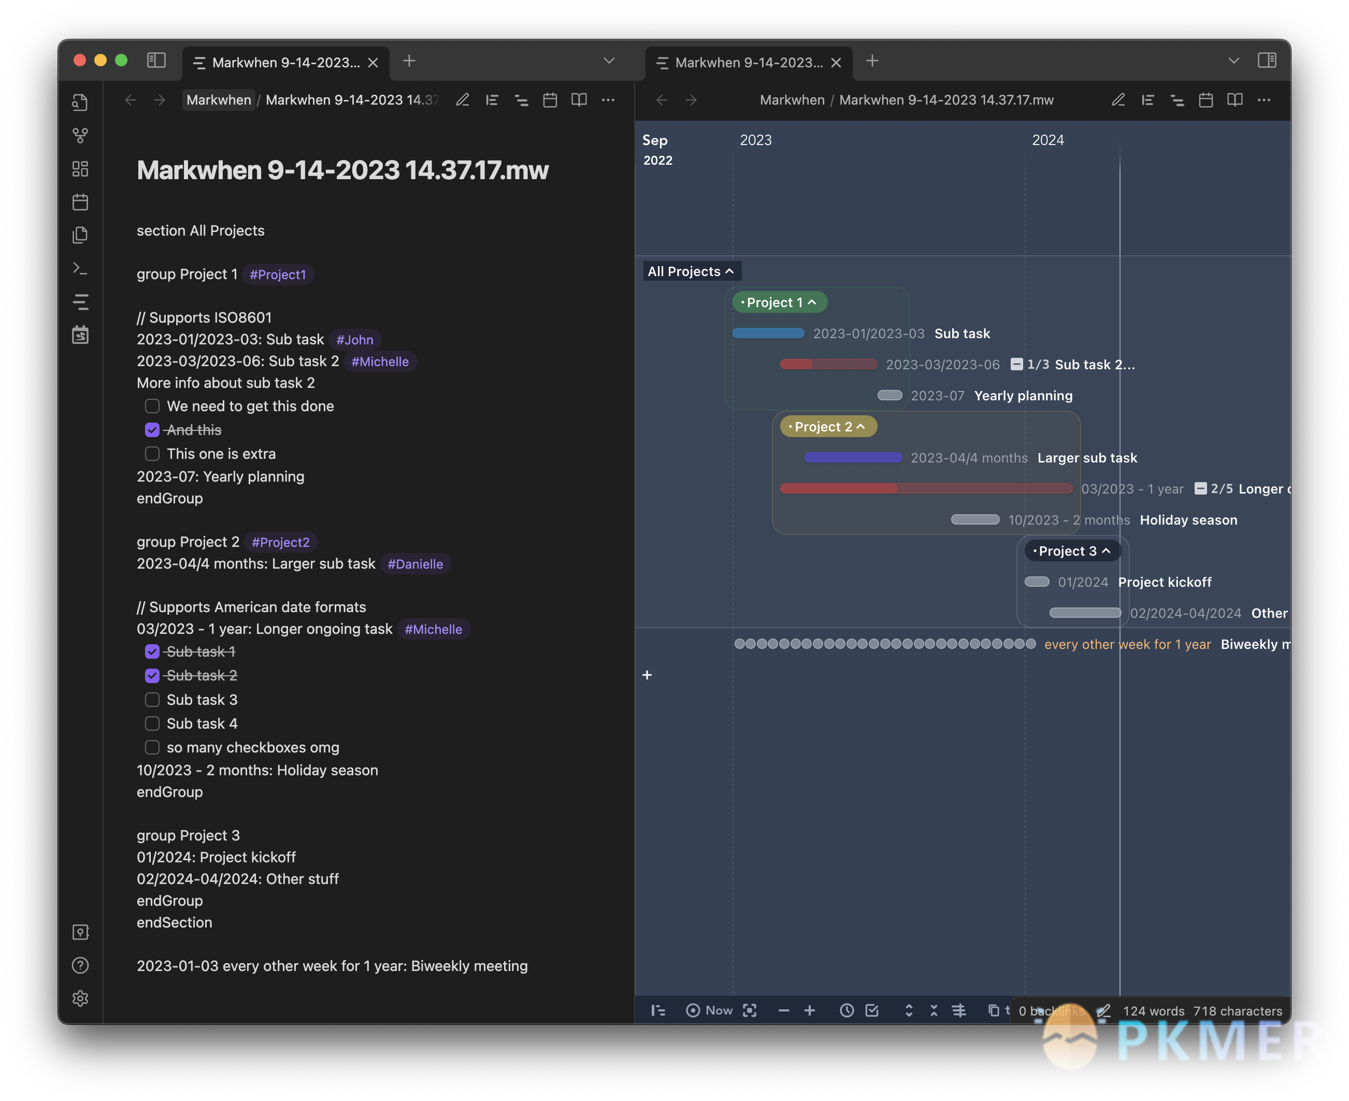
Task: Click the Now button in timeline toolbar
Action: [x=709, y=1010]
